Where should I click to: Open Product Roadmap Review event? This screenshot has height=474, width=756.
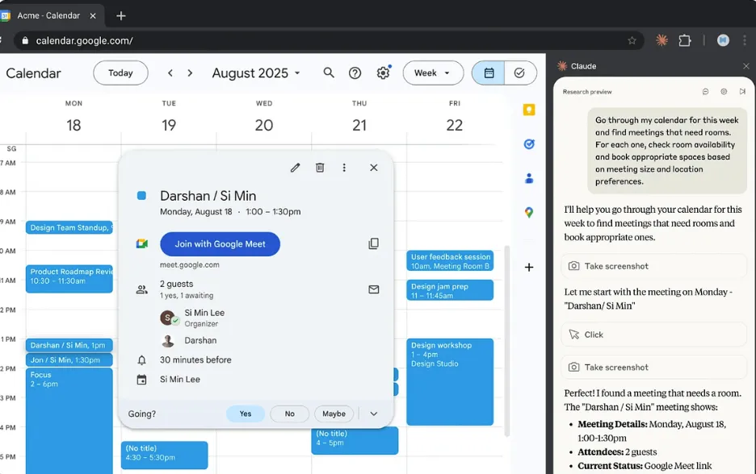tap(69, 279)
